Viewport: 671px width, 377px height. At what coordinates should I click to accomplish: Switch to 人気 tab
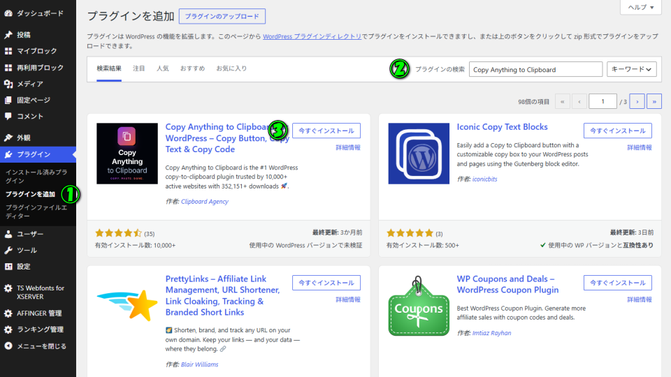point(163,68)
